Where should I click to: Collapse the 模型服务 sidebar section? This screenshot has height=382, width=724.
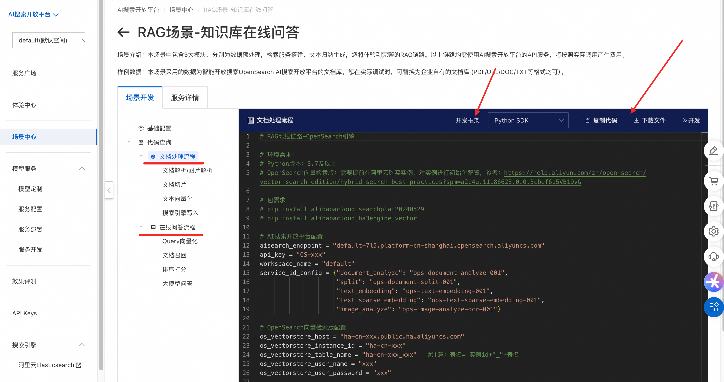[82, 169]
